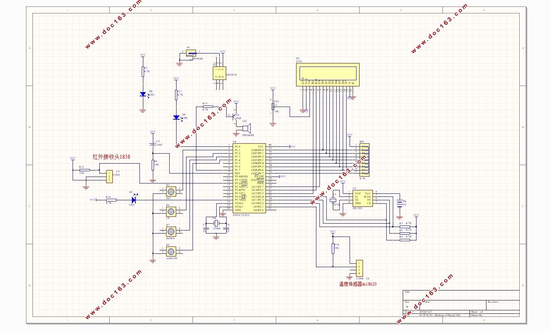Select the U4 AT89C52 microcontroller body
The width and height of the screenshot is (551, 331).
[x=249, y=178]
